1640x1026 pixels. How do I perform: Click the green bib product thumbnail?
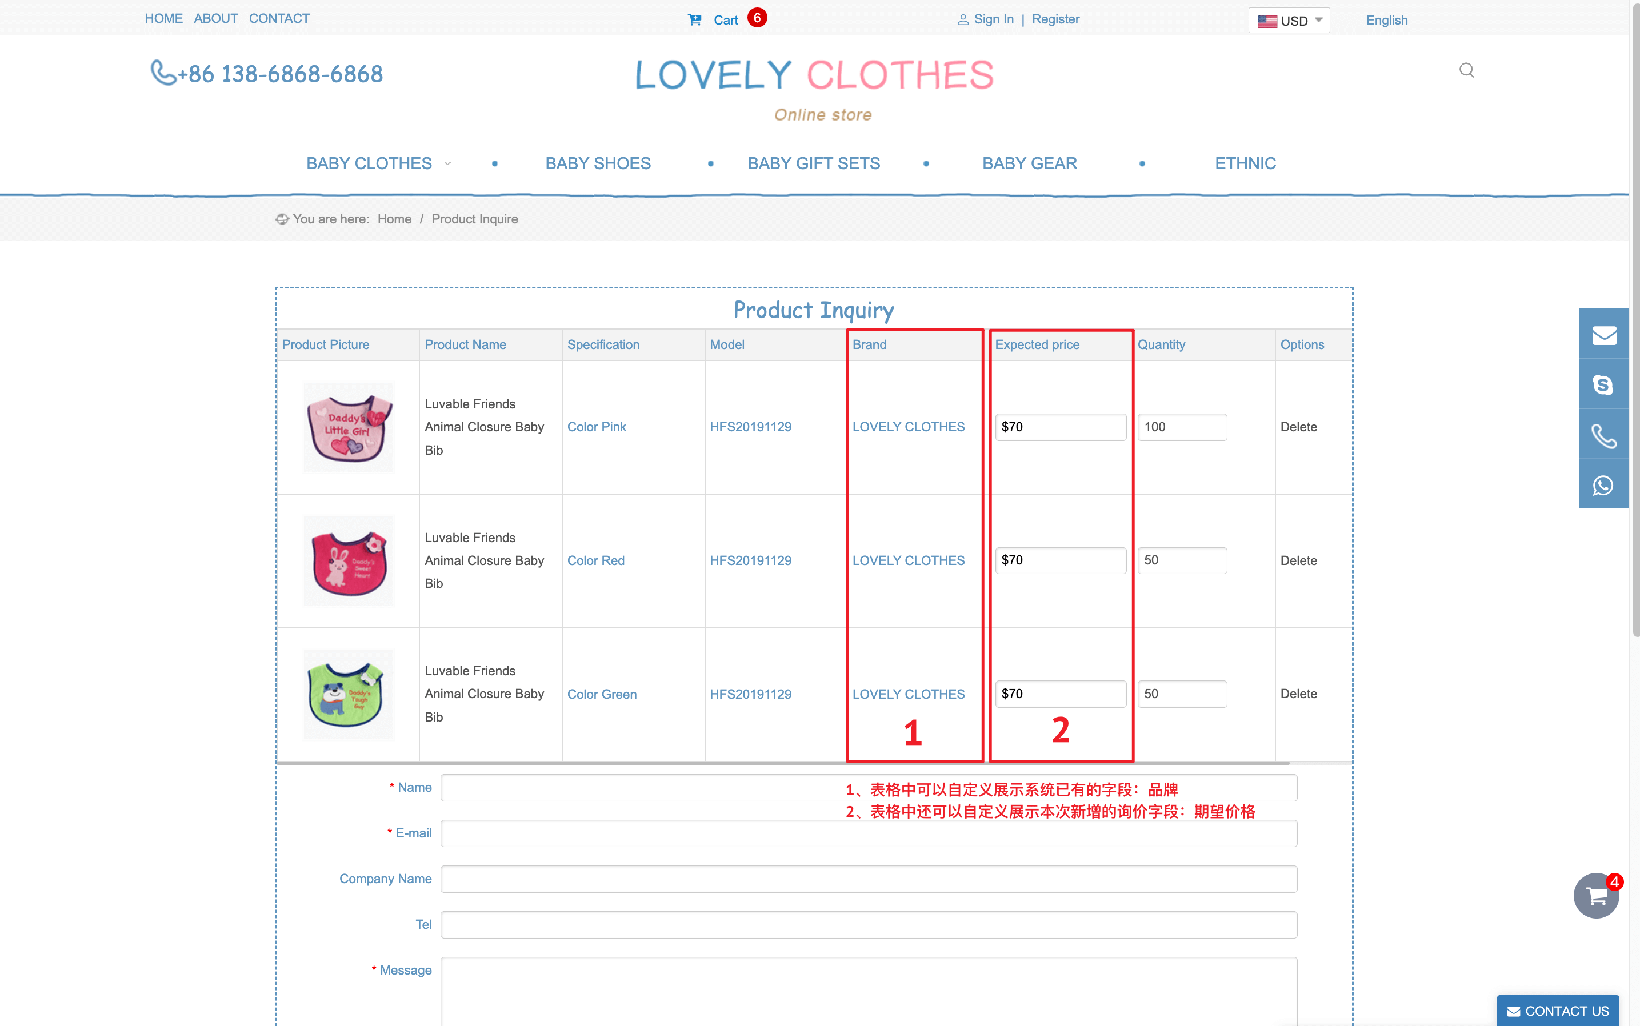(x=348, y=694)
